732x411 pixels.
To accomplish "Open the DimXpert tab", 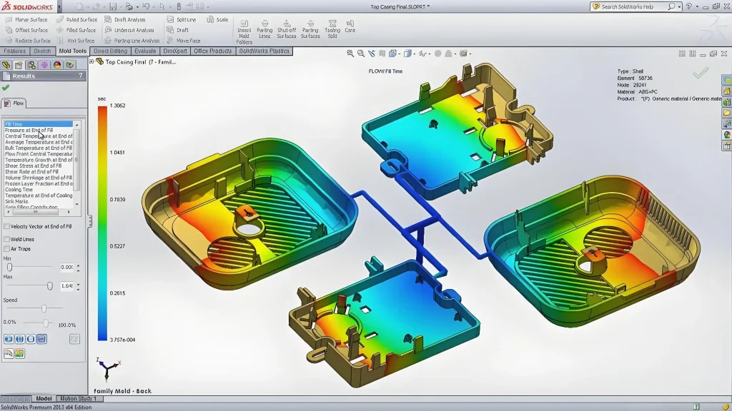I will pyautogui.click(x=175, y=51).
